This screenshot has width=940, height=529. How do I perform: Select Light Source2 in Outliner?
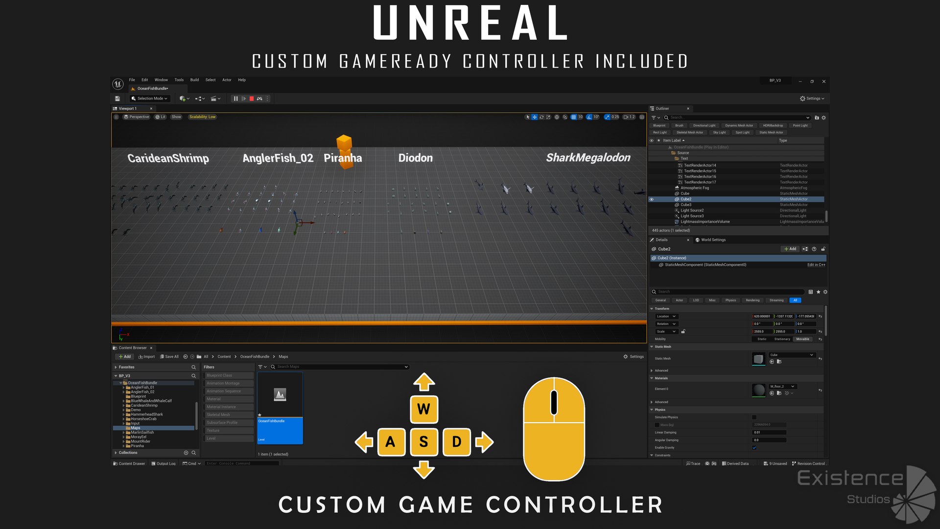click(x=692, y=211)
